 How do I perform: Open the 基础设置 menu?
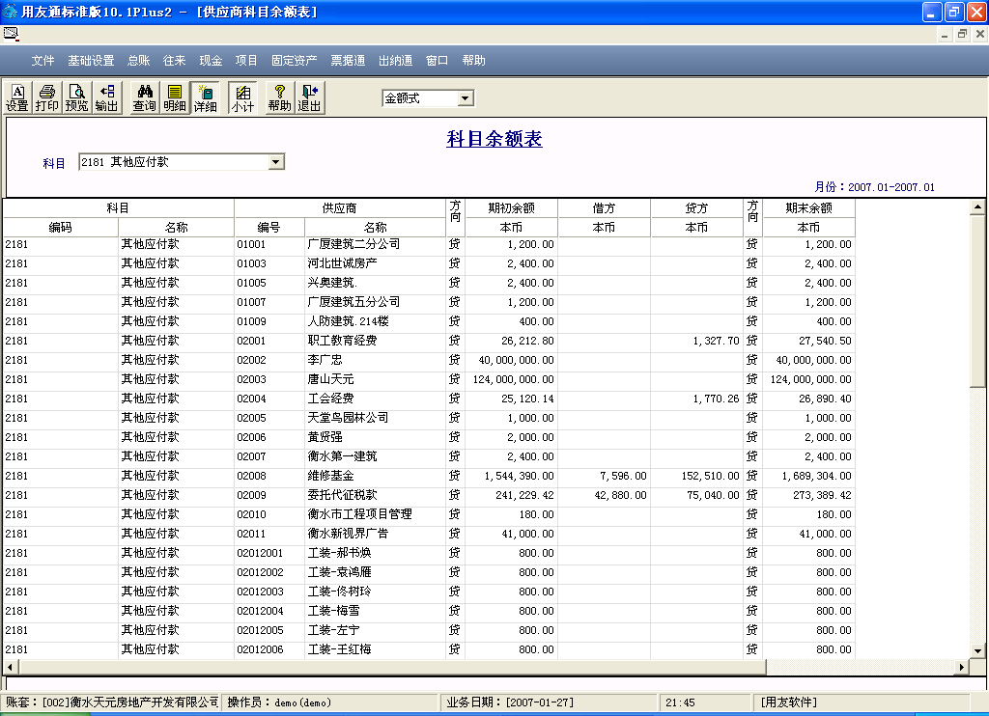[91, 61]
